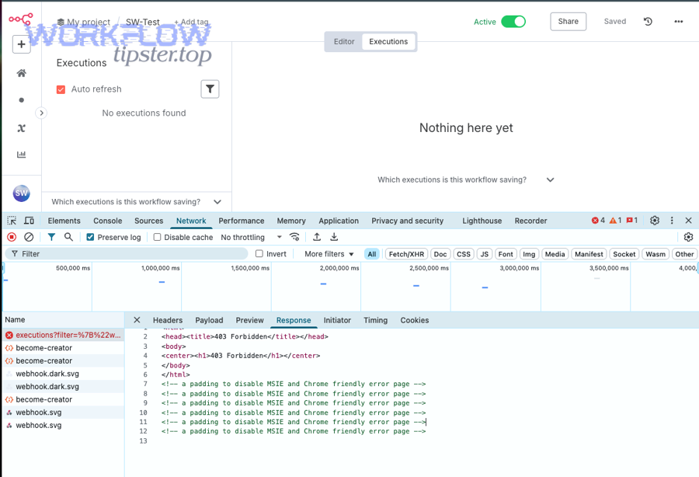Filter requests by Font type

tap(506, 254)
